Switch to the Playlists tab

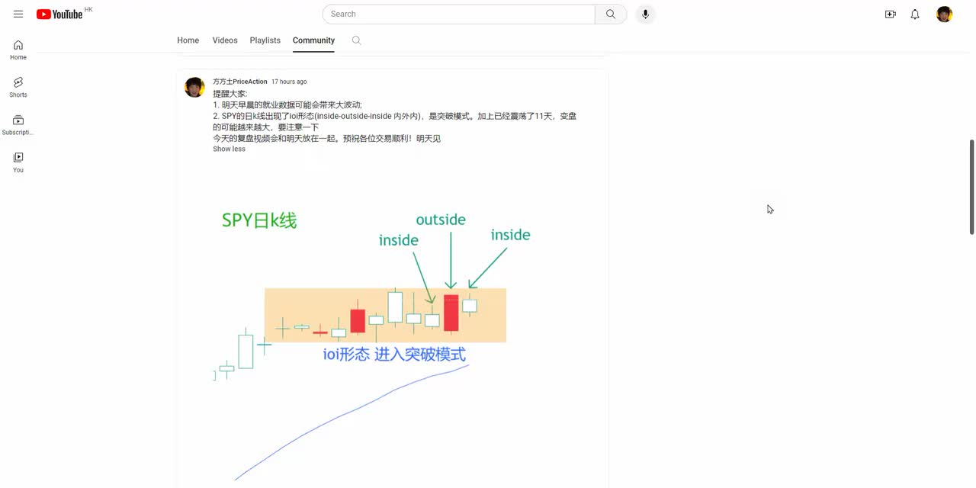tap(265, 40)
